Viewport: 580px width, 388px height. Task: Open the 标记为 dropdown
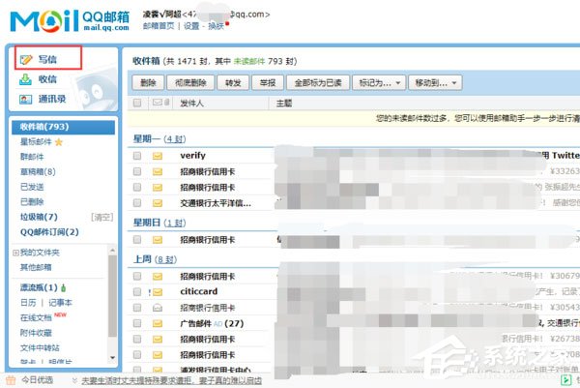[x=377, y=83]
